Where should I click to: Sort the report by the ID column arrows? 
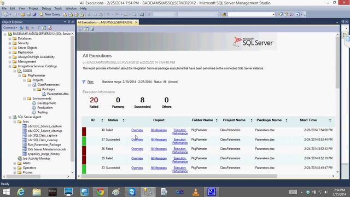pos(102,120)
